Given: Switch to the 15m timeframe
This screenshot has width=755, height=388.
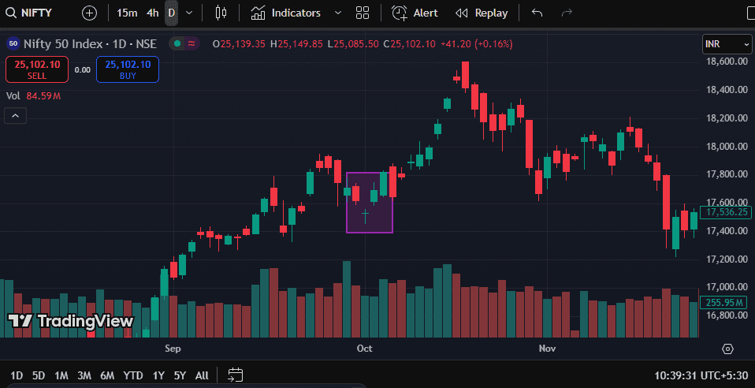Looking at the screenshot, I should (127, 13).
